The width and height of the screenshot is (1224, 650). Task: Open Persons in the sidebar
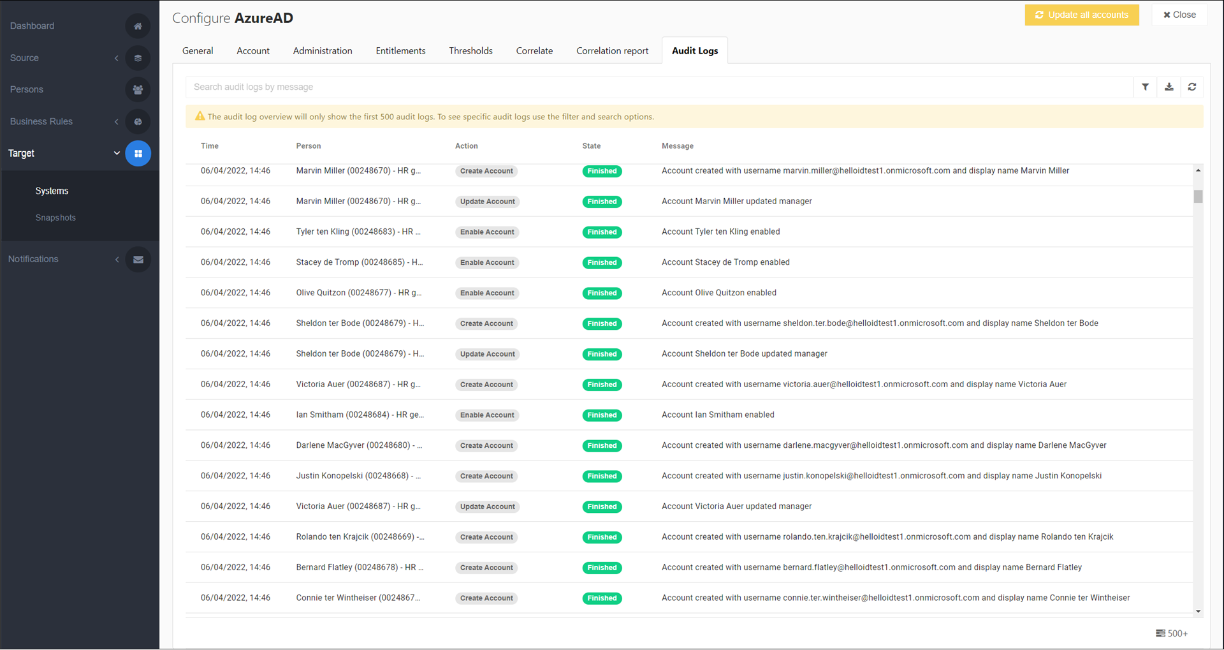pos(27,90)
